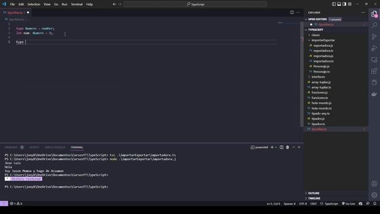Split the terminal panel

pyautogui.click(x=281, y=147)
